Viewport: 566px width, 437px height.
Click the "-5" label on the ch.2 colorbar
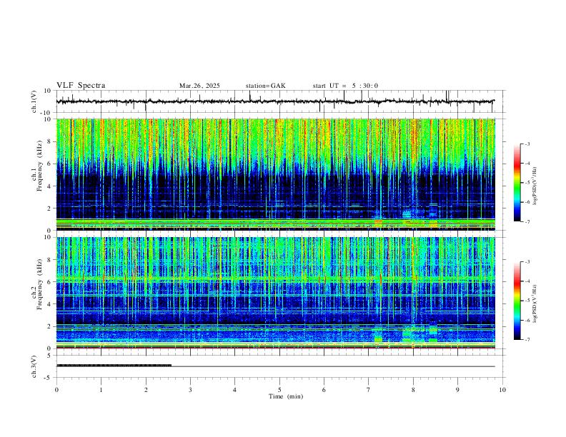click(x=527, y=301)
